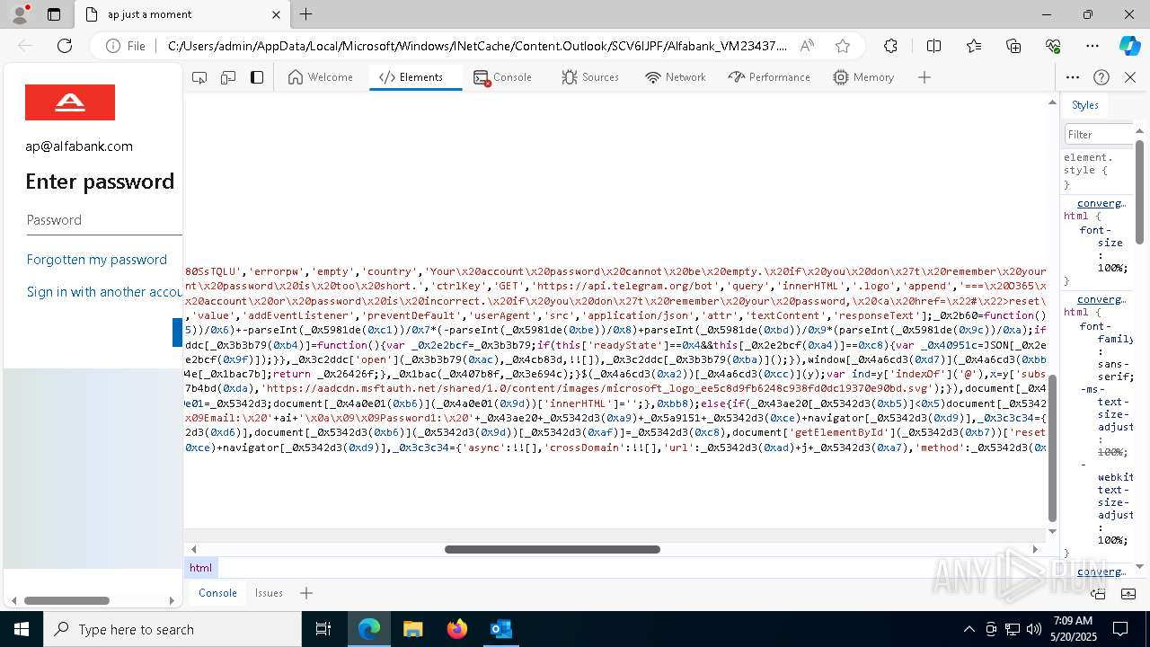Open Task View on the taskbar
Viewport: 1150px width, 647px height.
click(325, 629)
